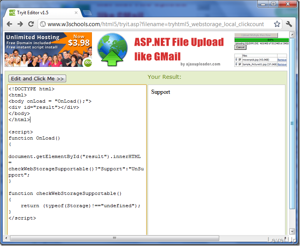Click the horizontal scrollbar thumb
300x246 pixels.
click(114, 238)
